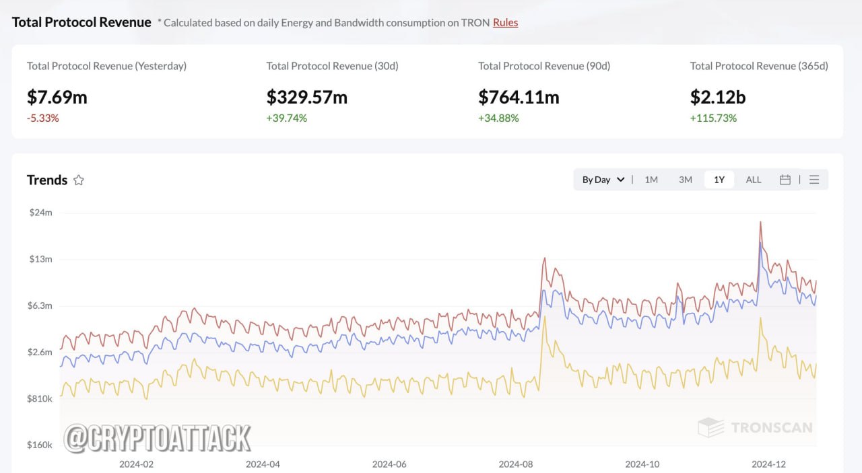
Task: Click the 2024-10 x-axis label
Action: (x=642, y=464)
